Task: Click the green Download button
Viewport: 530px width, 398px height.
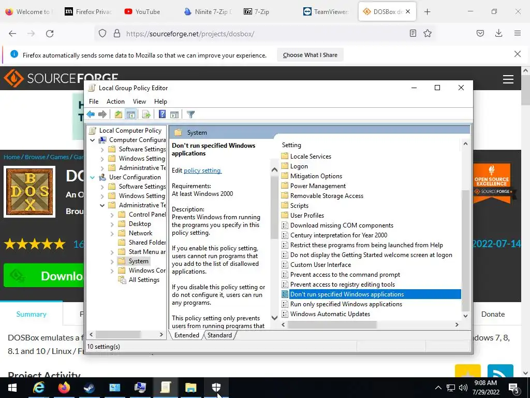Action: [x=44, y=276]
